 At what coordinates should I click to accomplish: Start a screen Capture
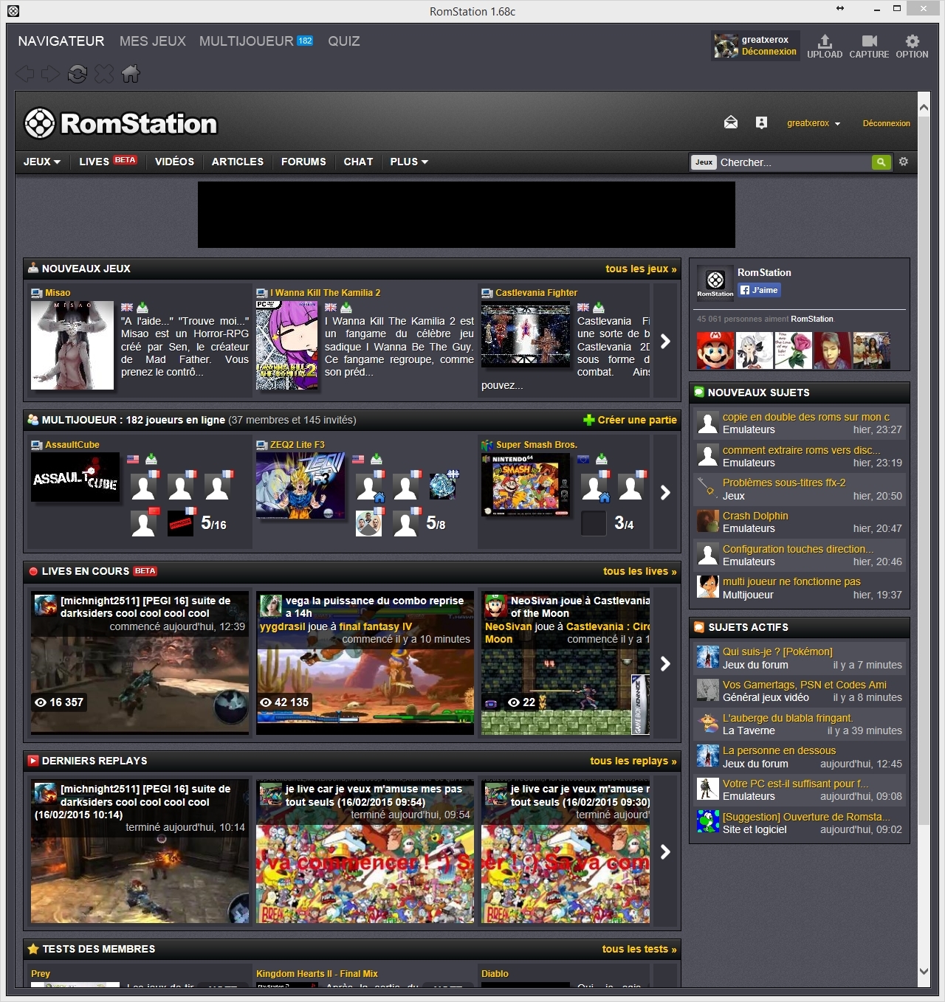tap(869, 46)
